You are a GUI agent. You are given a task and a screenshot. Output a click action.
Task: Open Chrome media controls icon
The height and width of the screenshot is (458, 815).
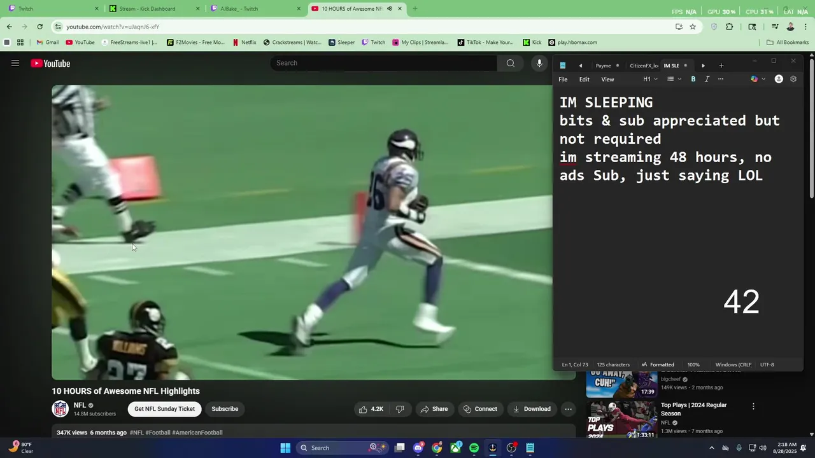(775, 27)
